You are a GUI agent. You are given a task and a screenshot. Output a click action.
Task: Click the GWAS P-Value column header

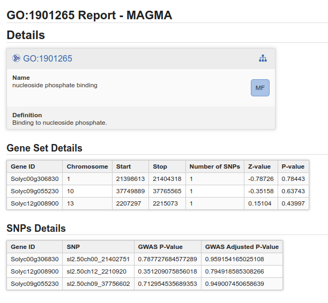160,247
